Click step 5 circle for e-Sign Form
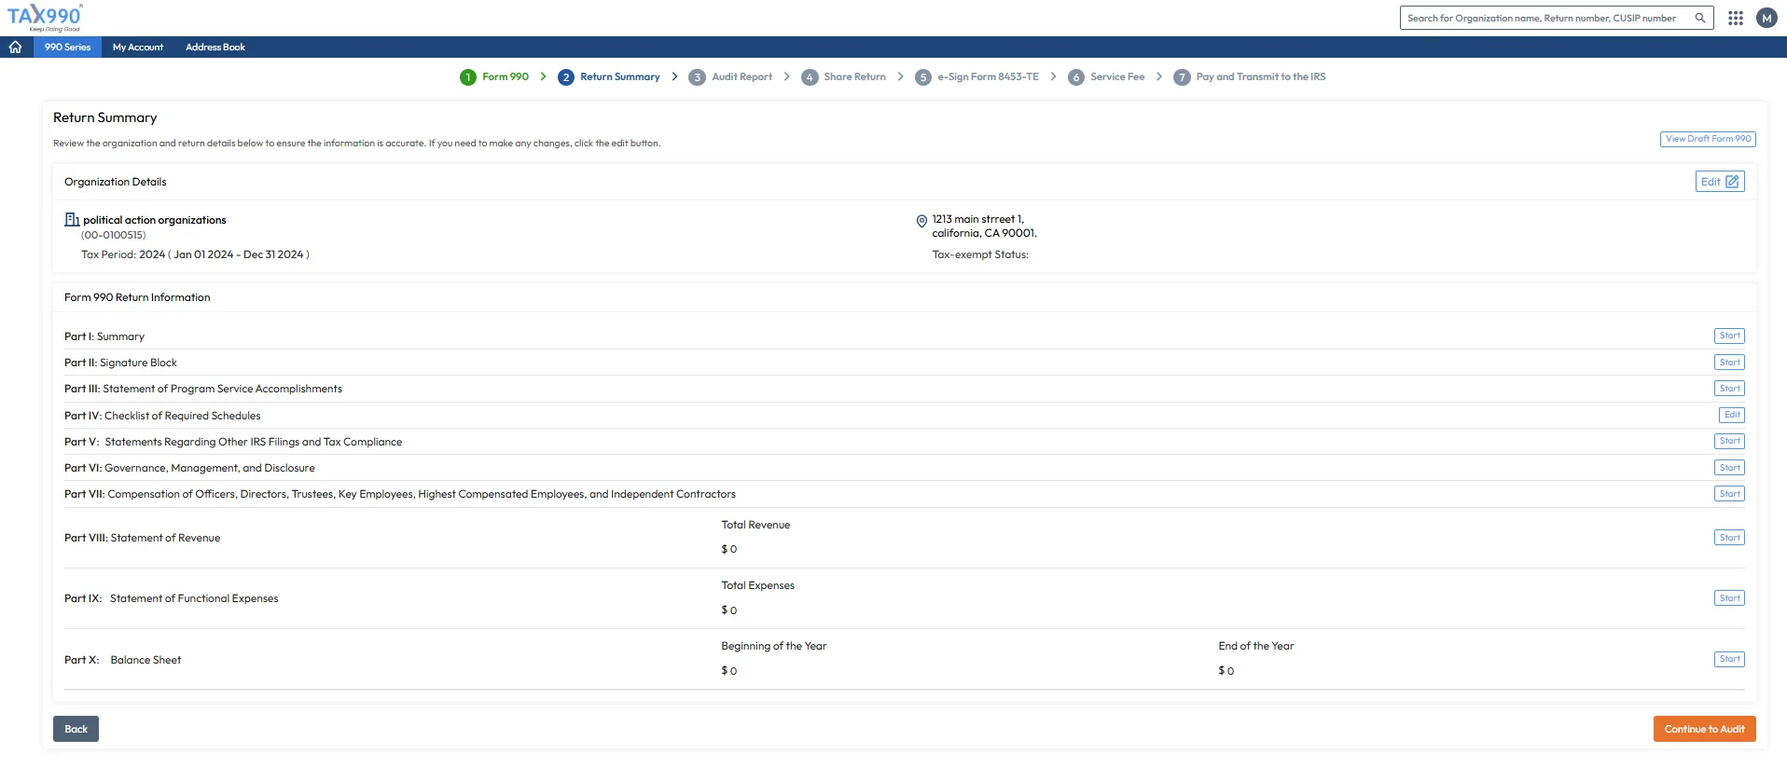1787x781 pixels. [923, 77]
